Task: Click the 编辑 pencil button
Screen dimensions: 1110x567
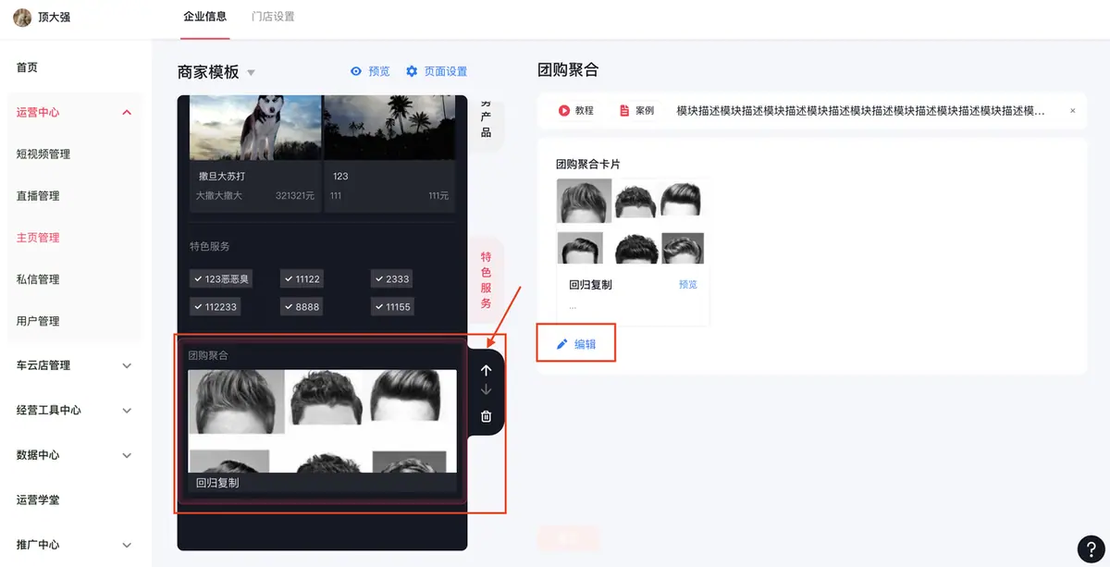Action: tap(576, 344)
